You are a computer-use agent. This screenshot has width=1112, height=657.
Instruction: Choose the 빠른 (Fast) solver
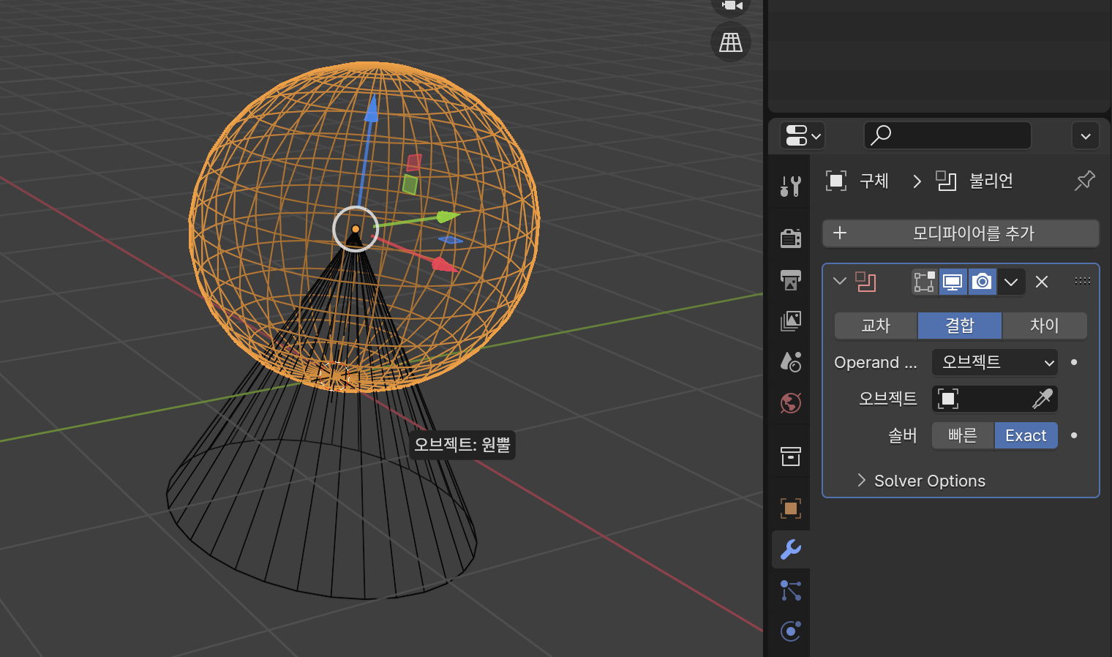tap(963, 435)
